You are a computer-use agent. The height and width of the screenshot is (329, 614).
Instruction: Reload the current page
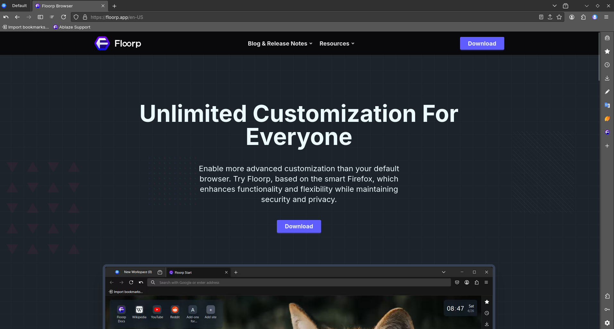pyautogui.click(x=64, y=17)
